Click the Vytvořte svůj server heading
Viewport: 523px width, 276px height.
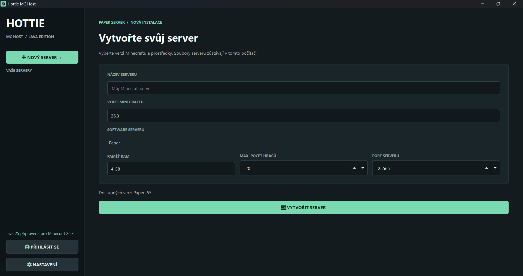[148, 38]
